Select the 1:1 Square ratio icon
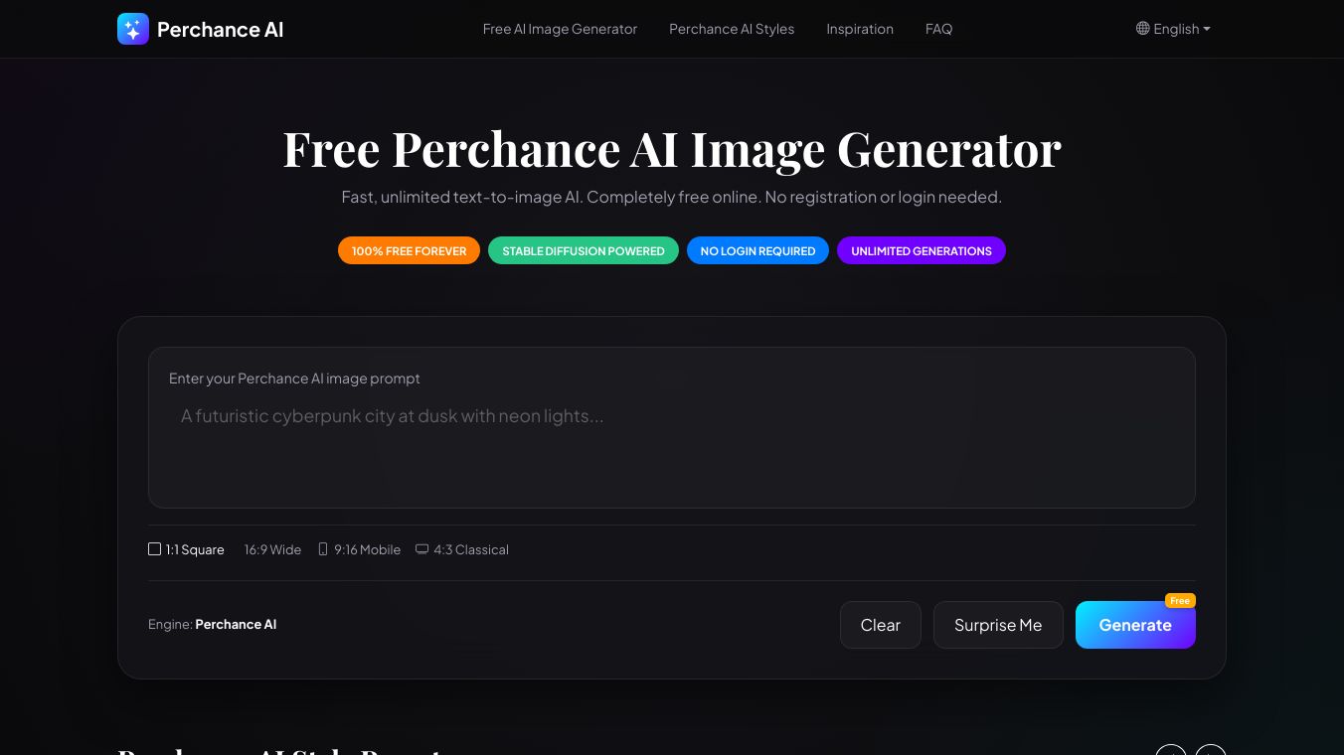 click(x=155, y=548)
